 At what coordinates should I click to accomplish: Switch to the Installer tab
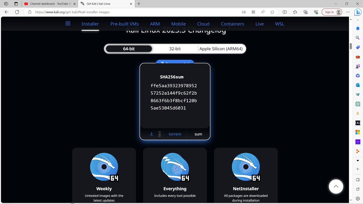(x=90, y=24)
